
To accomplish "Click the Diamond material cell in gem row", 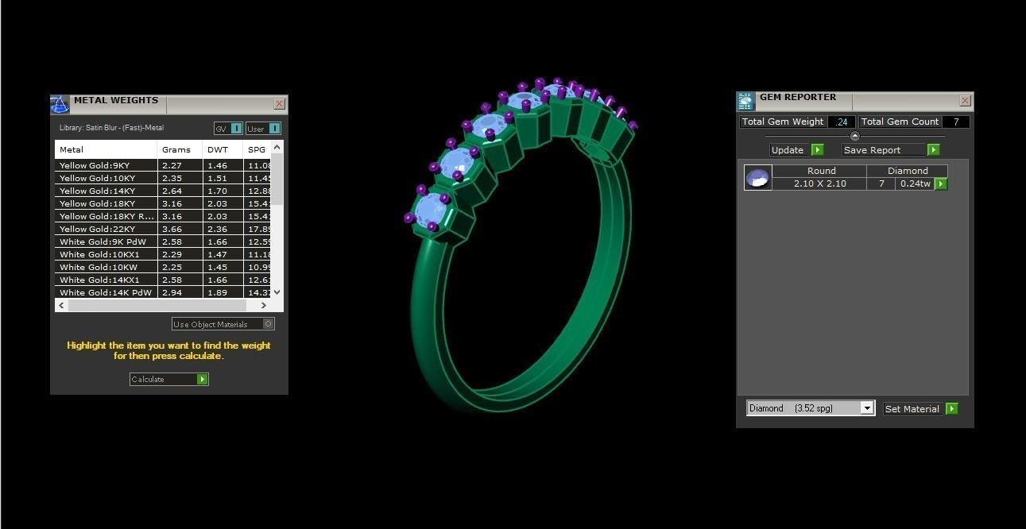I will [908, 171].
